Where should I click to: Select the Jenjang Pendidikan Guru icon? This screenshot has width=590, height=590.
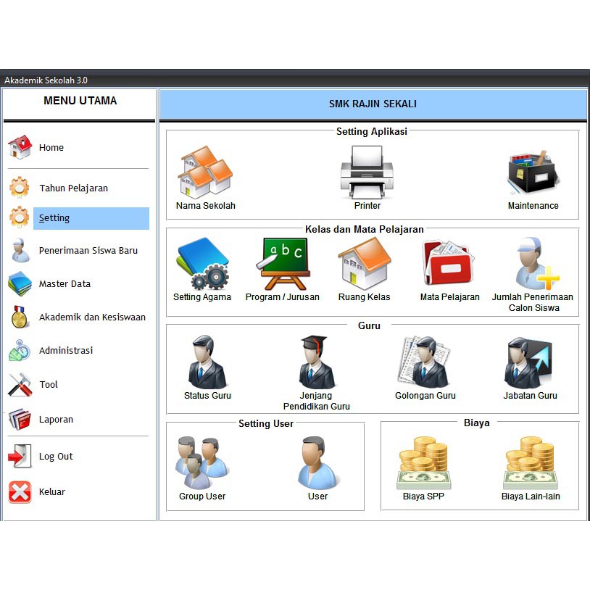(x=316, y=361)
